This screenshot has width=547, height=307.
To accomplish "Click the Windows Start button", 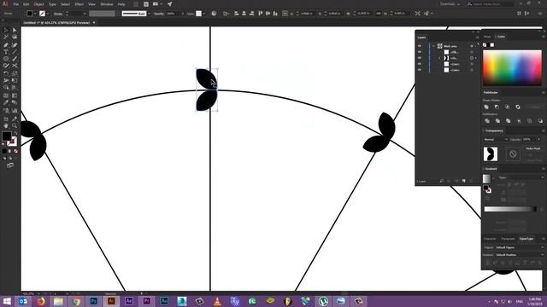I will click(7, 301).
